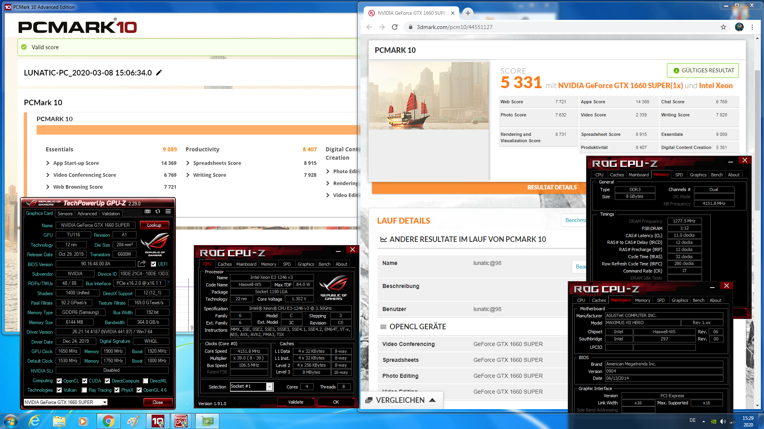The height and width of the screenshot is (429, 764).
Task: Toggle the Vulkan checkbox
Action: [59, 390]
